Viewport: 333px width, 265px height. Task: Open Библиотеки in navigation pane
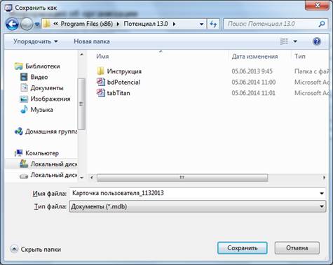(x=43, y=66)
